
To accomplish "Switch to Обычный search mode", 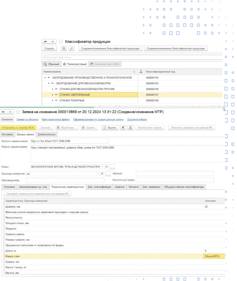I will 52,64.
